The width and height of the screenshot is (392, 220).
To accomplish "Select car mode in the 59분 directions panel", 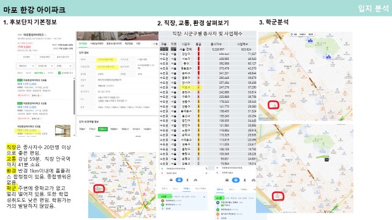I will tap(171, 180).
